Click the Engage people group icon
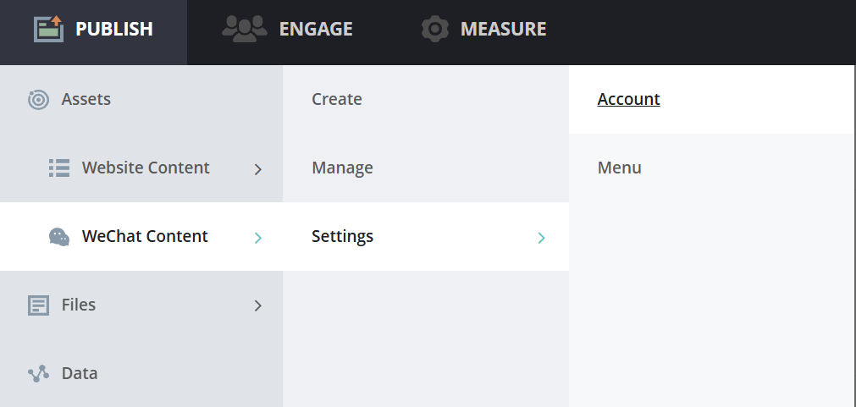The width and height of the screenshot is (856, 407). click(244, 29)
